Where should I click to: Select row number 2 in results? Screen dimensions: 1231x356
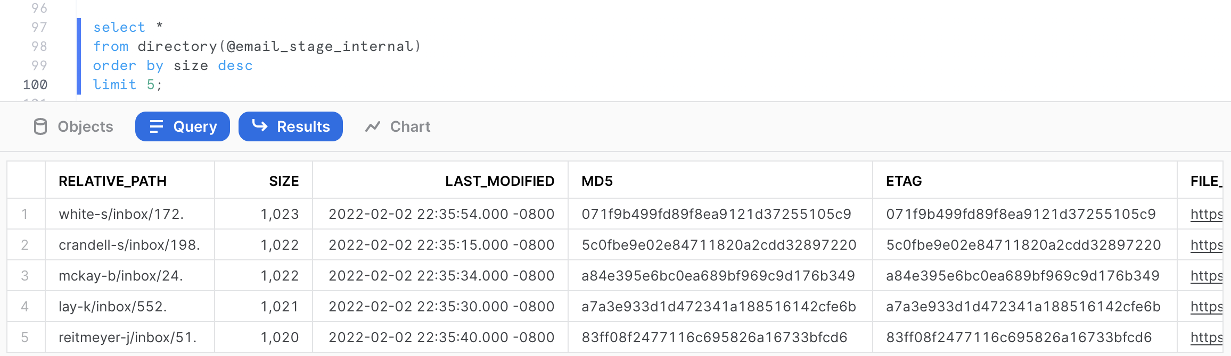[24, 245]
